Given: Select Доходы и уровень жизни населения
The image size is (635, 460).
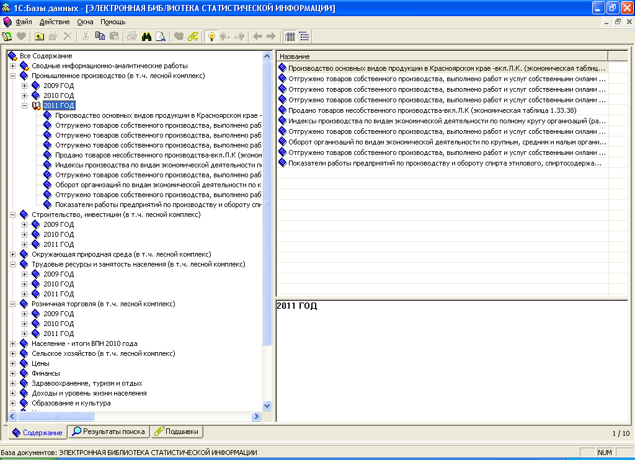Looking at the screenshot, I should pyautogui.click(x=89, y=393).
